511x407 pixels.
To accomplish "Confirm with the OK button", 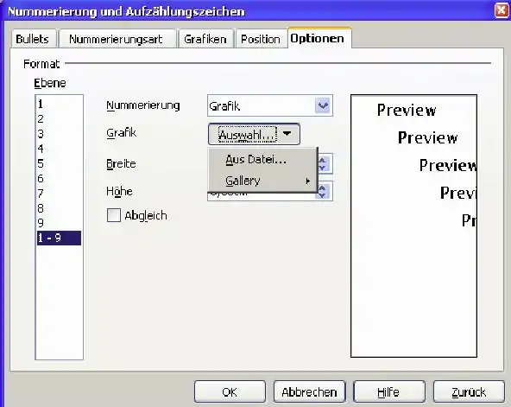I will [230, 391].
